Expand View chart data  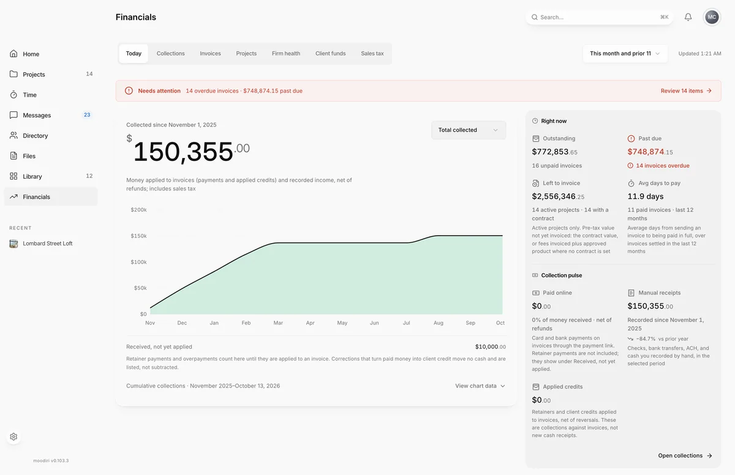tap(480, 386)
